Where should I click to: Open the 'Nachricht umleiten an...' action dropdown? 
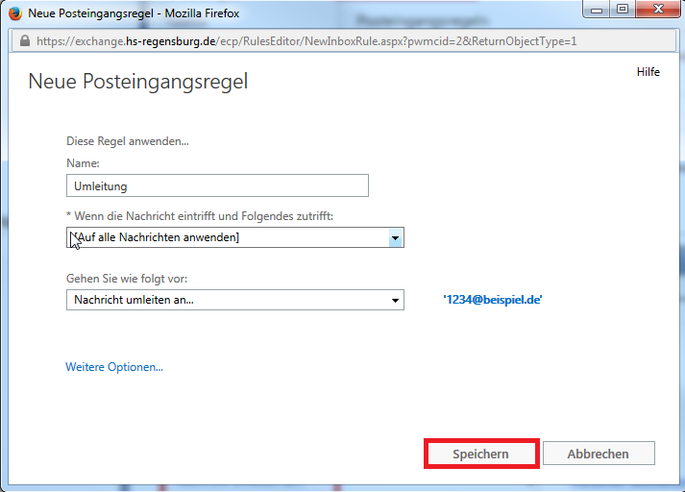tap(394, 301)
